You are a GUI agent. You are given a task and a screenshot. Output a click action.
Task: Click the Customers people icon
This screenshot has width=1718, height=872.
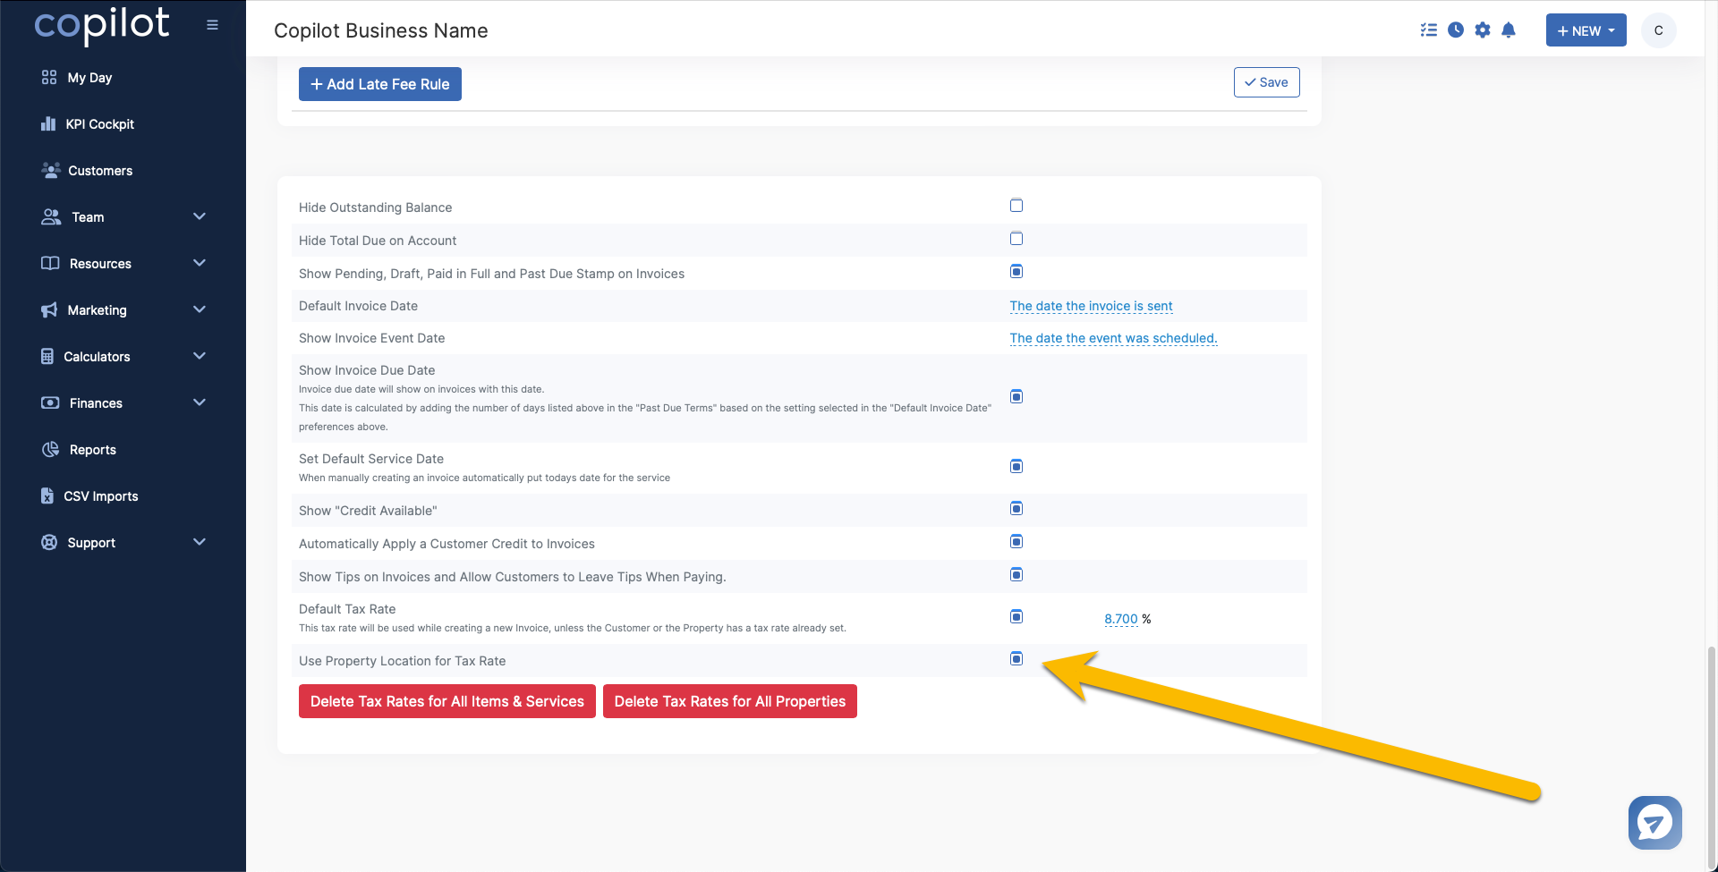click(x=51, y=170)
